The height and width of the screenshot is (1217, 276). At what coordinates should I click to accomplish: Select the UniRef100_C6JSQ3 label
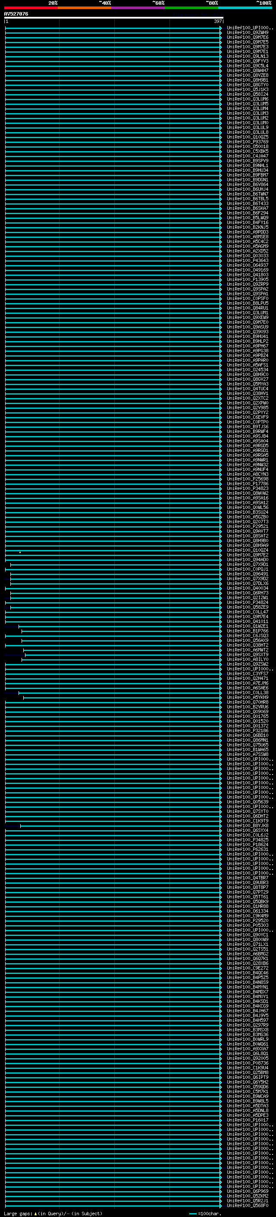click(x=247, y=635)
